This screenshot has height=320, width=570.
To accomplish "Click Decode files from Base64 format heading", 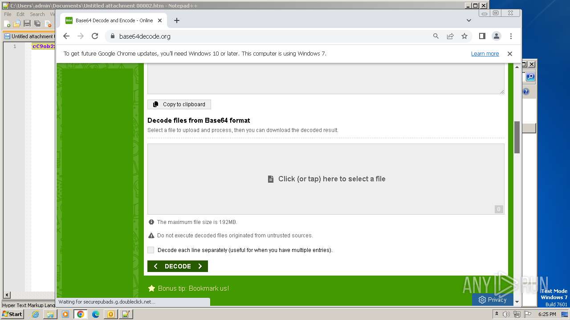I will click(x=199, y=120).
